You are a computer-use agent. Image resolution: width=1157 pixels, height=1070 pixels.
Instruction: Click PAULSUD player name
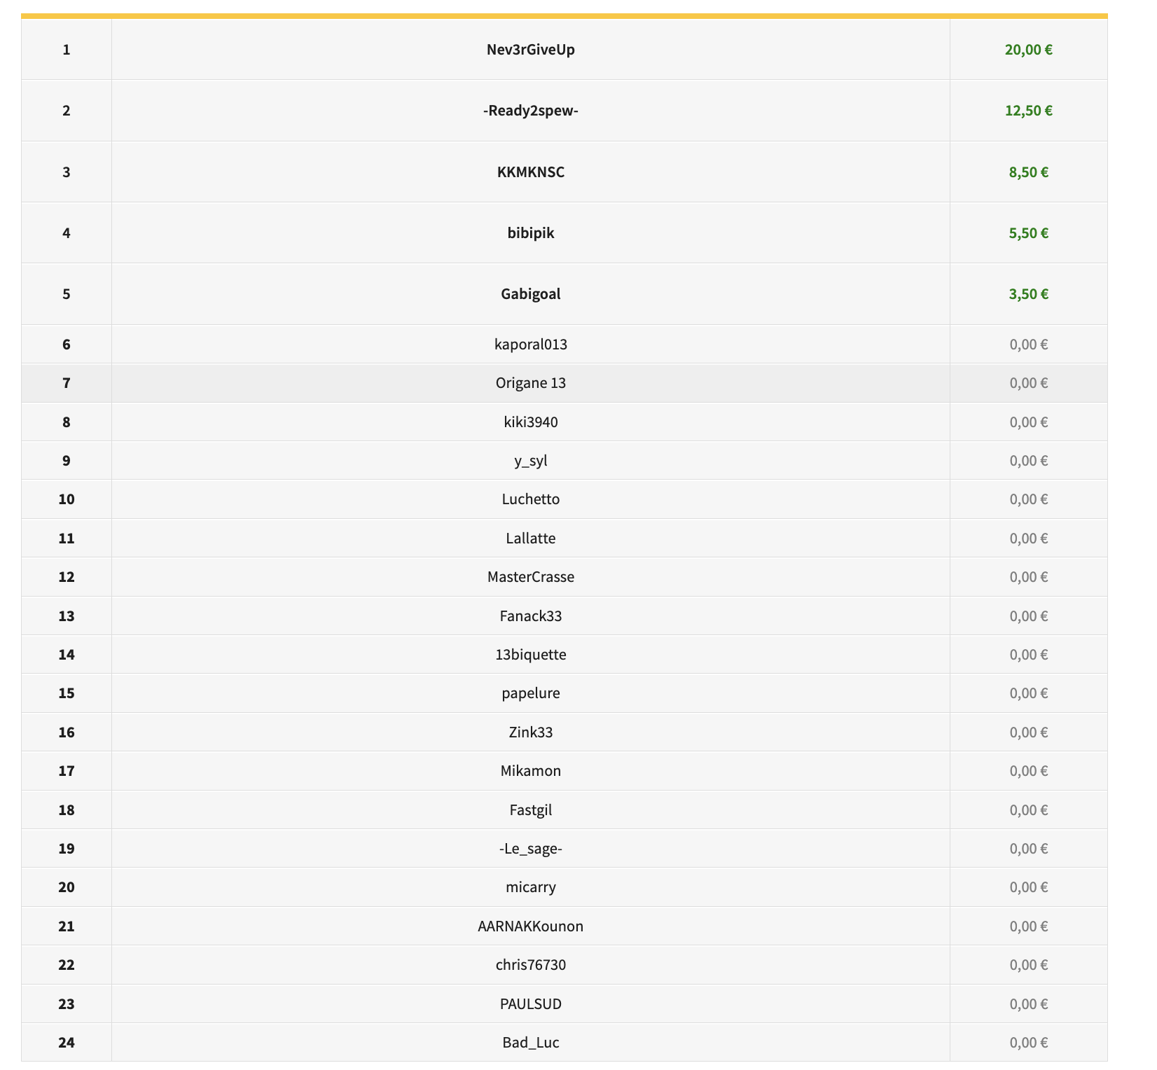530,1004
